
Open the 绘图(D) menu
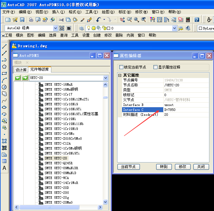pyautogui.click(x=108, y=12)
